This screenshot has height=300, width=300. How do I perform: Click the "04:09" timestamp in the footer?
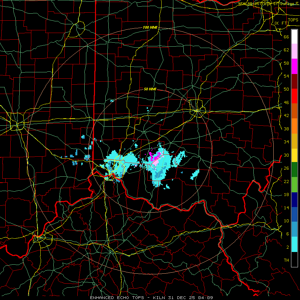(x=206, y=298)
